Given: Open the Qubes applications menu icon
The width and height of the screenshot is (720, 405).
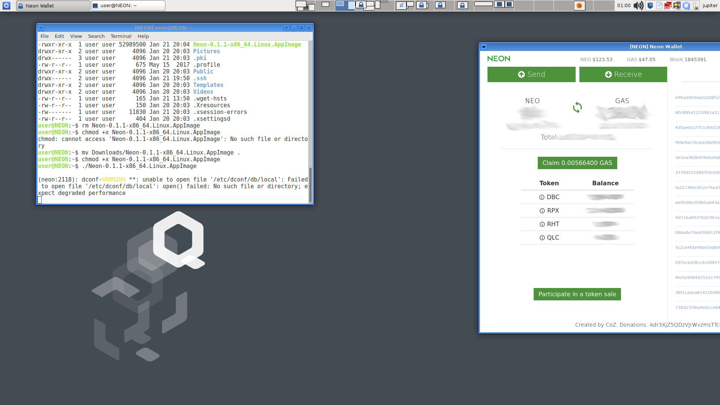Looking at the screenshot, I should point(6,6).
